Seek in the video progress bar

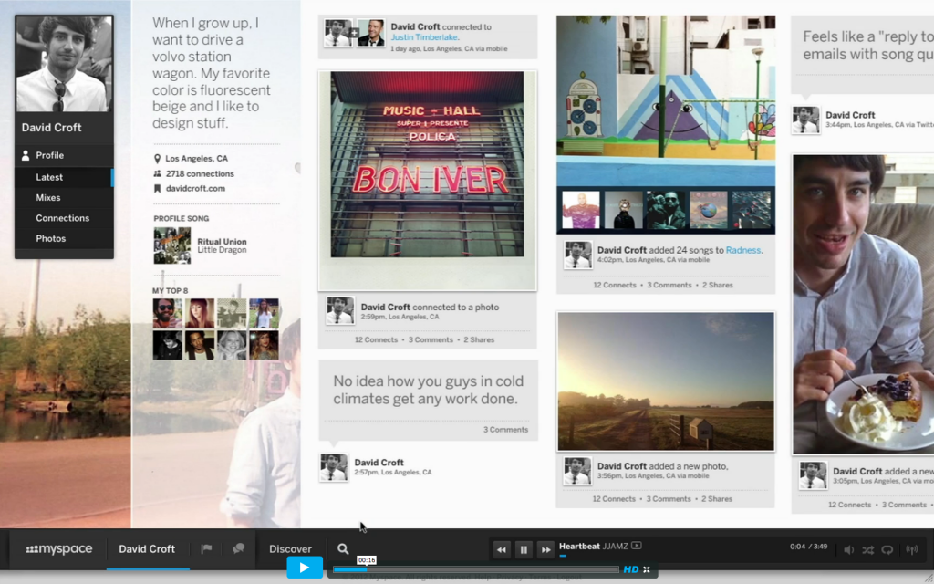coord(475,569)
